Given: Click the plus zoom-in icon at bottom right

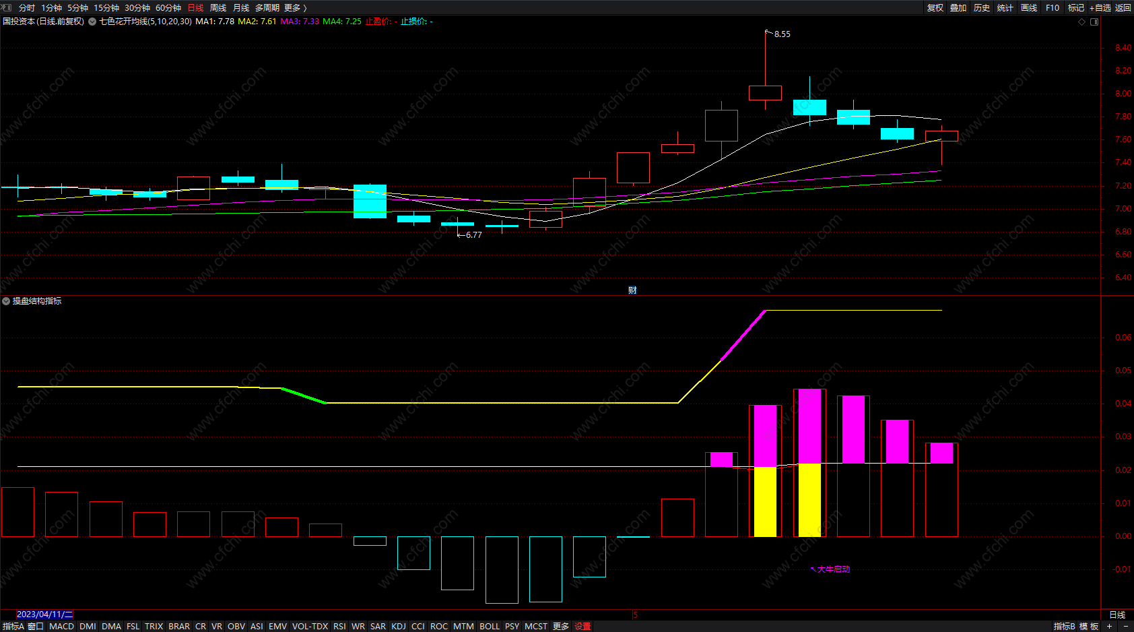Looking at the screenshot, I should pyautogui.click(x=1110, y=626).
